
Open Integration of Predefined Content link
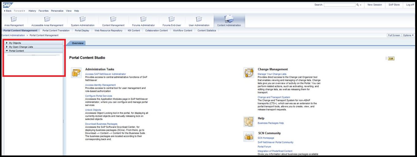pos(275,151)
